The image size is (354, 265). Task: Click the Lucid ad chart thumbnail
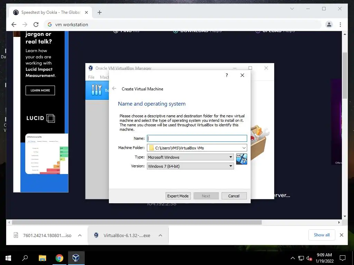point(47,154)
